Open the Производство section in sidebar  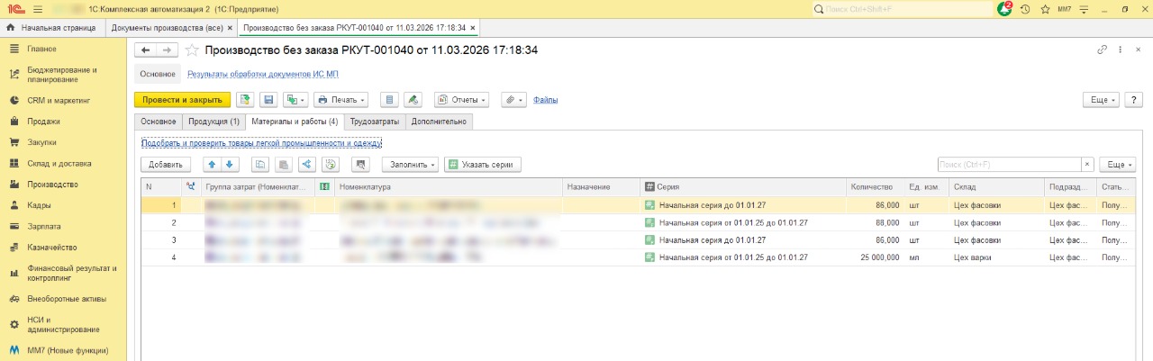click(50, 184)
